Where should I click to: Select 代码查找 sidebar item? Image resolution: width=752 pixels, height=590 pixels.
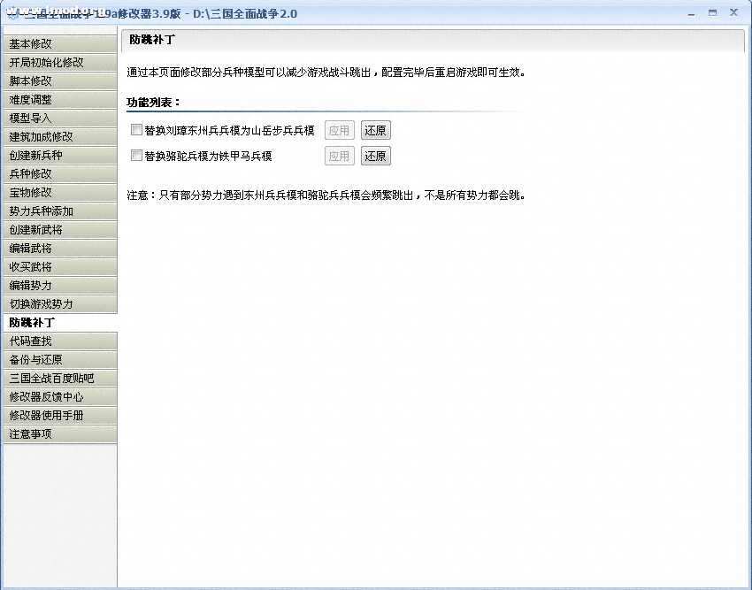point(59,341)
